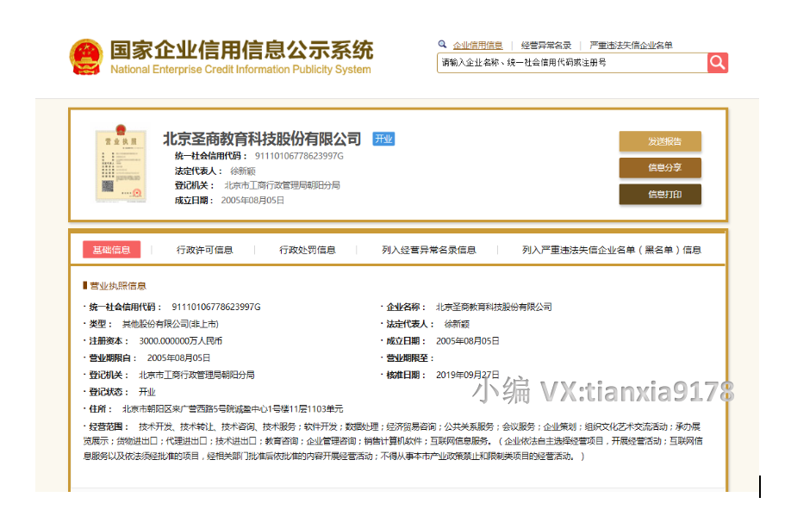The width and height of the screenshot is (791, 516).
Task: Click the type value 其他股份有限公司(非上市)
Action: 170,324
